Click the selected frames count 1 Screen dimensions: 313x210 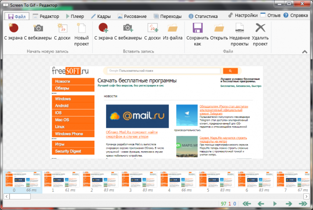coord(230,204)
